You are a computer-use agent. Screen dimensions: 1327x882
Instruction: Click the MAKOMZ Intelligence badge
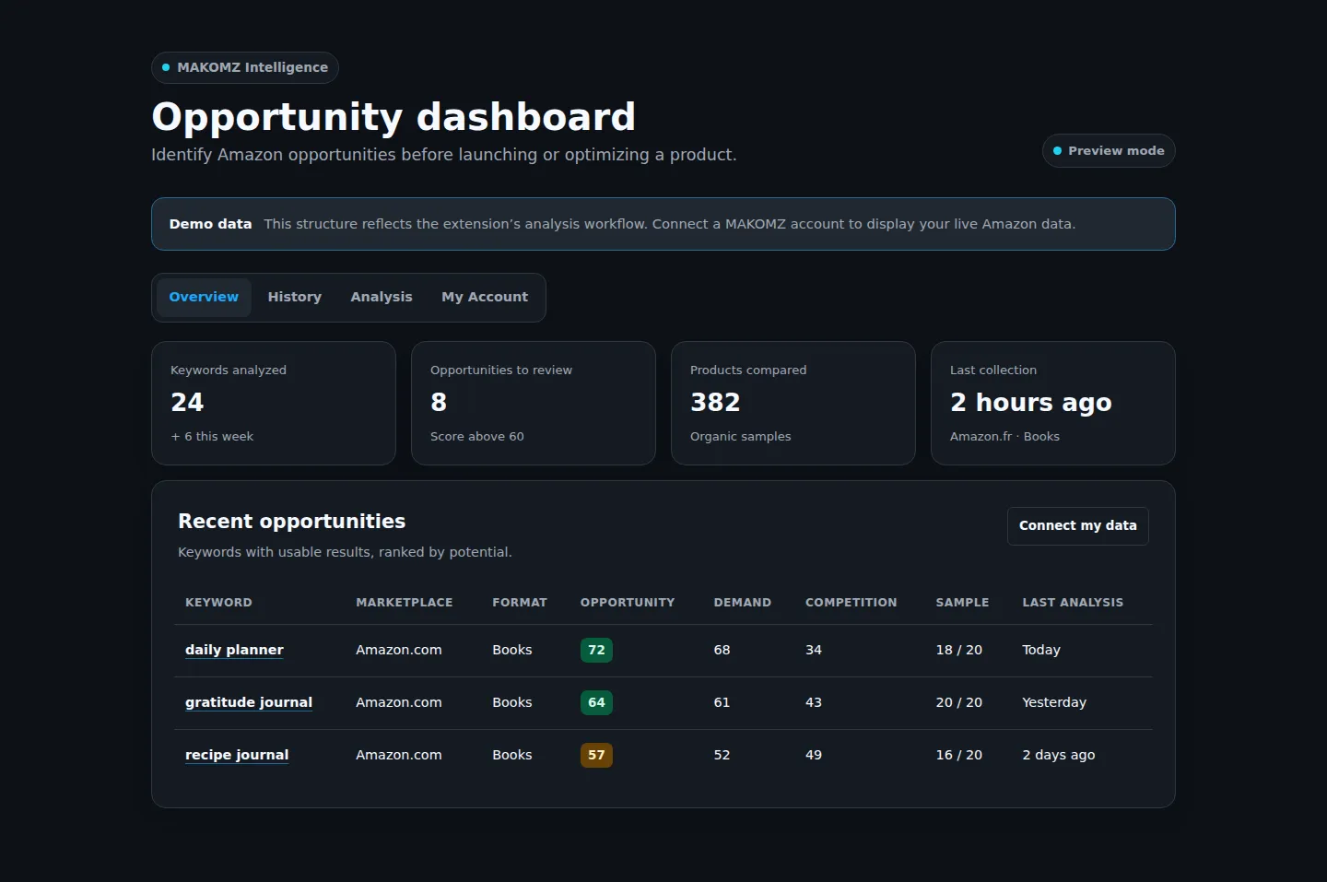(245, 68)
